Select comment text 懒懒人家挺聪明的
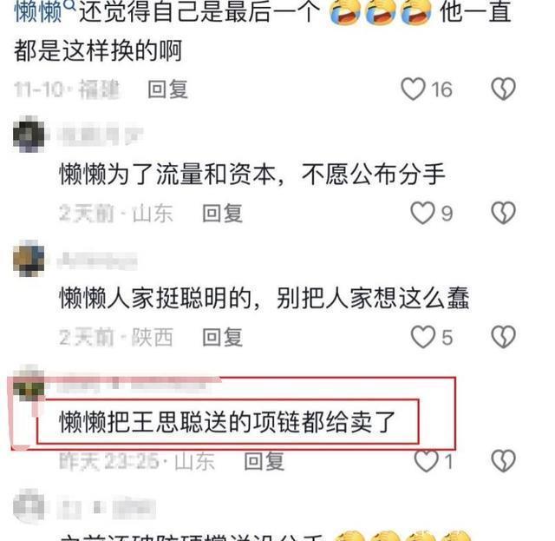This screenshot has width=555, height=541. pyautogui.click(x=155, y=298)
